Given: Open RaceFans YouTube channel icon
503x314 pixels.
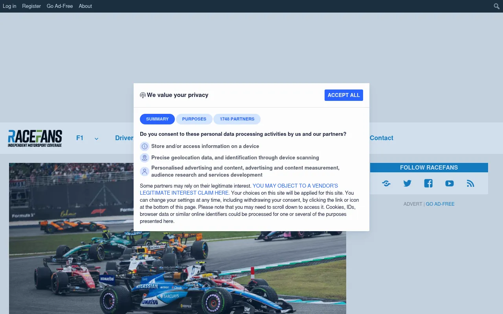Looking at the screenshot, I should coord(450,183).
